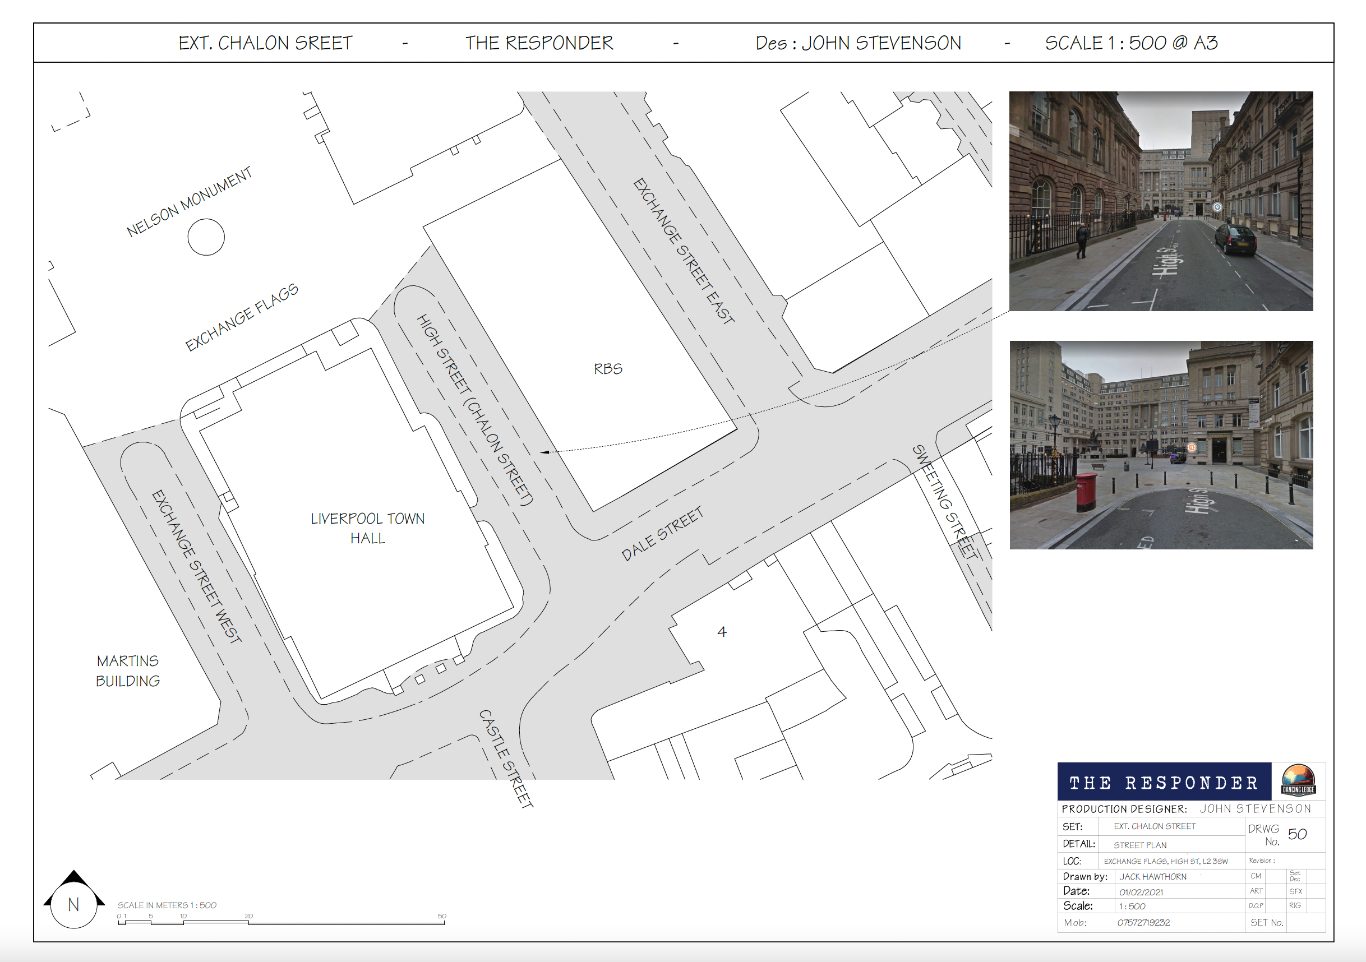Click the 'JACK HAWTHORN' name
Screen dimensions: 1366x962
click(x=1152, y=876)
